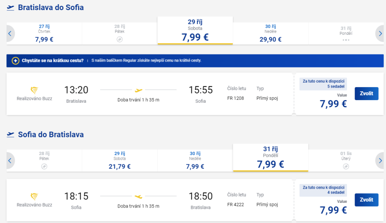386x223 pixels.
Task: Choose 29 říj Sobota outbound date tab
Action: click(195, 31)
